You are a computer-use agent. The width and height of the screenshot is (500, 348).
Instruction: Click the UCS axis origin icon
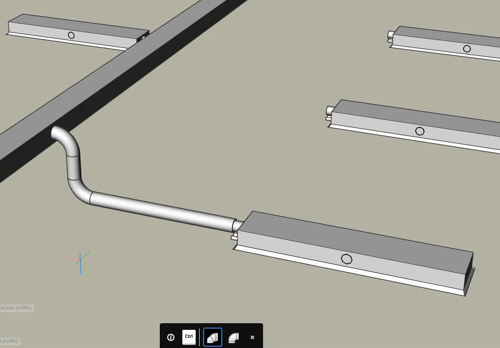[80, 260]
